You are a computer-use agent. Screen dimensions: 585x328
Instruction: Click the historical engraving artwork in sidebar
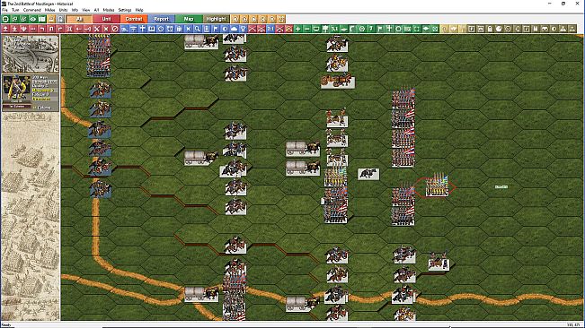coord(31,217)
